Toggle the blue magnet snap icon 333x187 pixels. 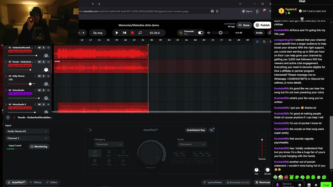point(257,42)
